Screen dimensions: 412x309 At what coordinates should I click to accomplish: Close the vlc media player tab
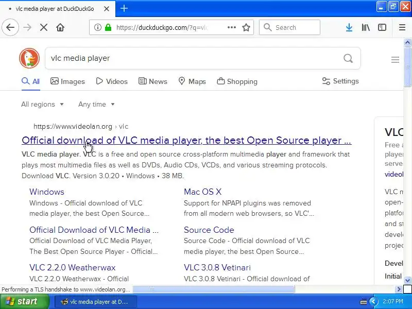107,9
